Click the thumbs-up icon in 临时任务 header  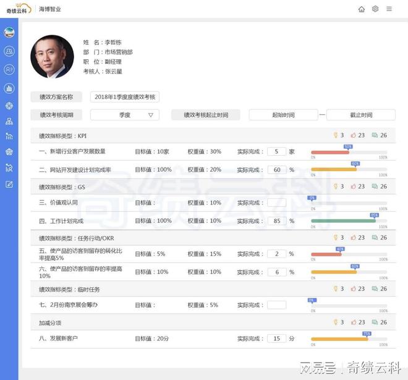click(353, 289)
